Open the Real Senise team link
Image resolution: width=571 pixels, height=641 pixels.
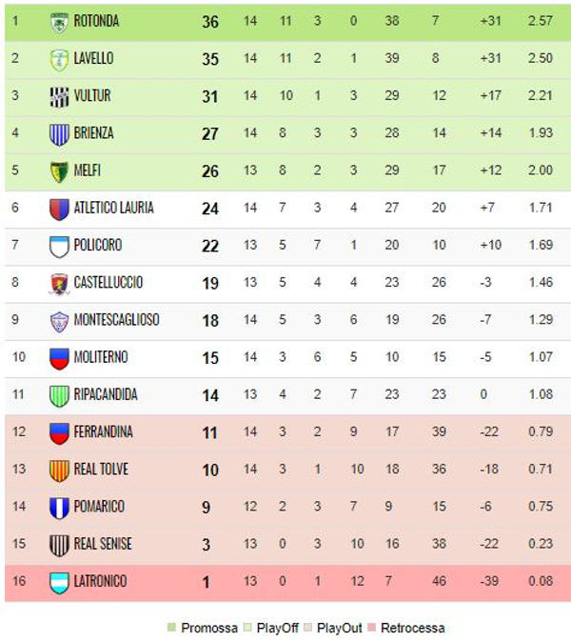(103, 544)
